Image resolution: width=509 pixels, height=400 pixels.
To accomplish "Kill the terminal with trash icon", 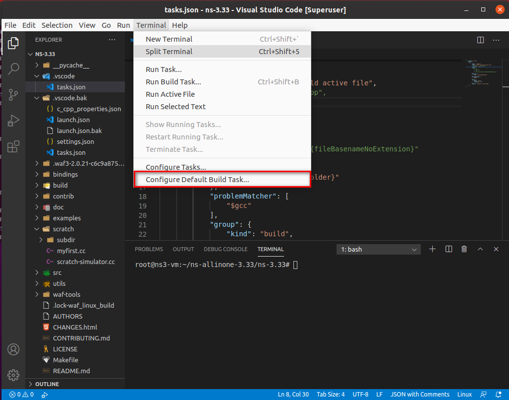I will point(464,249).
